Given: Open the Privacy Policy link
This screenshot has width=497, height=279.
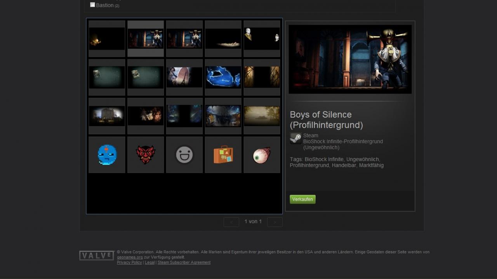Looking at the screenshot, I should click(x=129, y=263).
